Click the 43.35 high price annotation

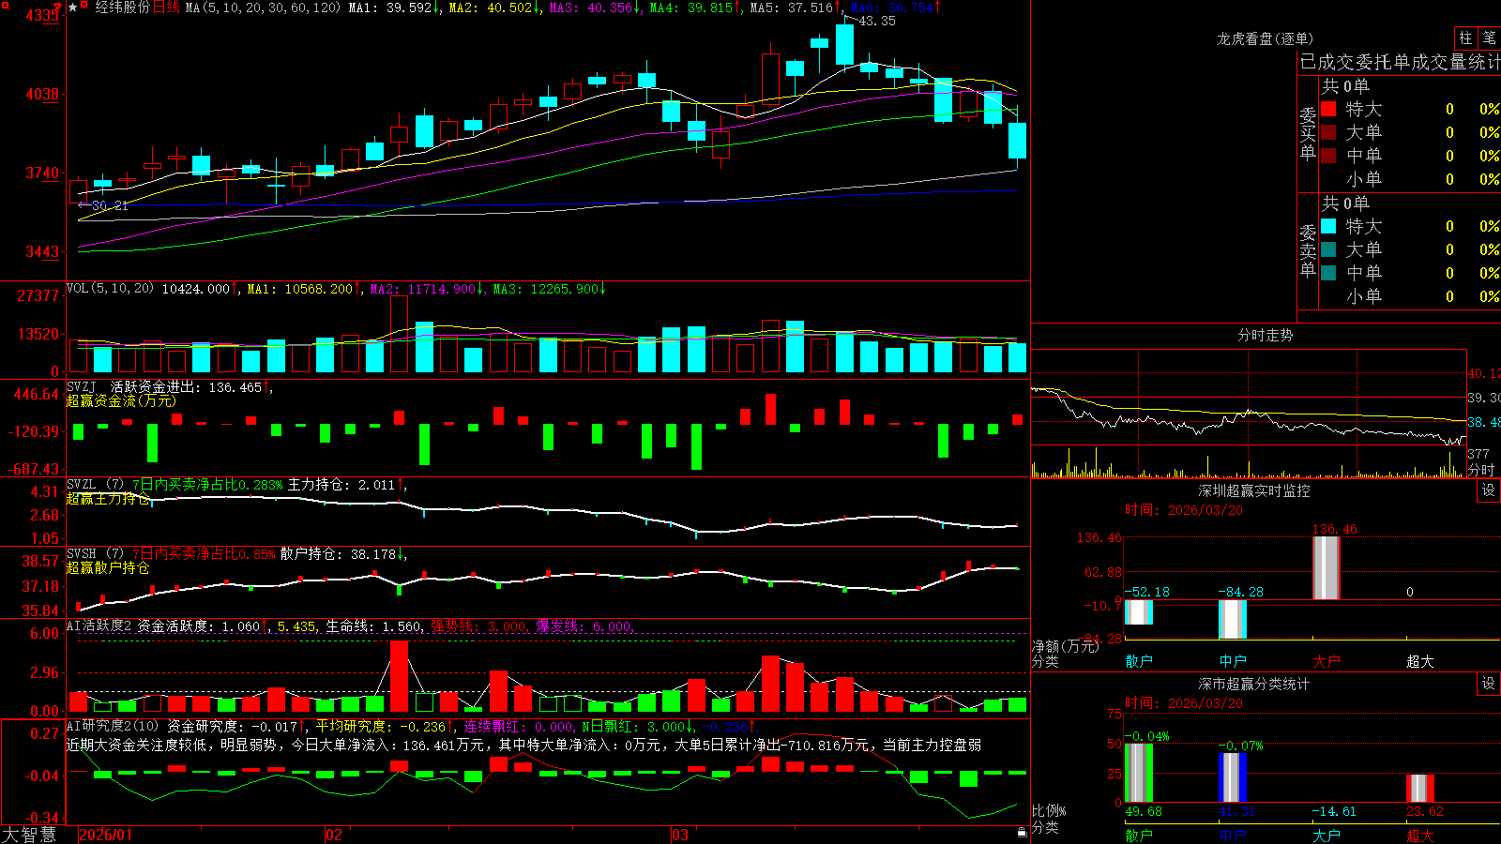[x=877, y=21]
